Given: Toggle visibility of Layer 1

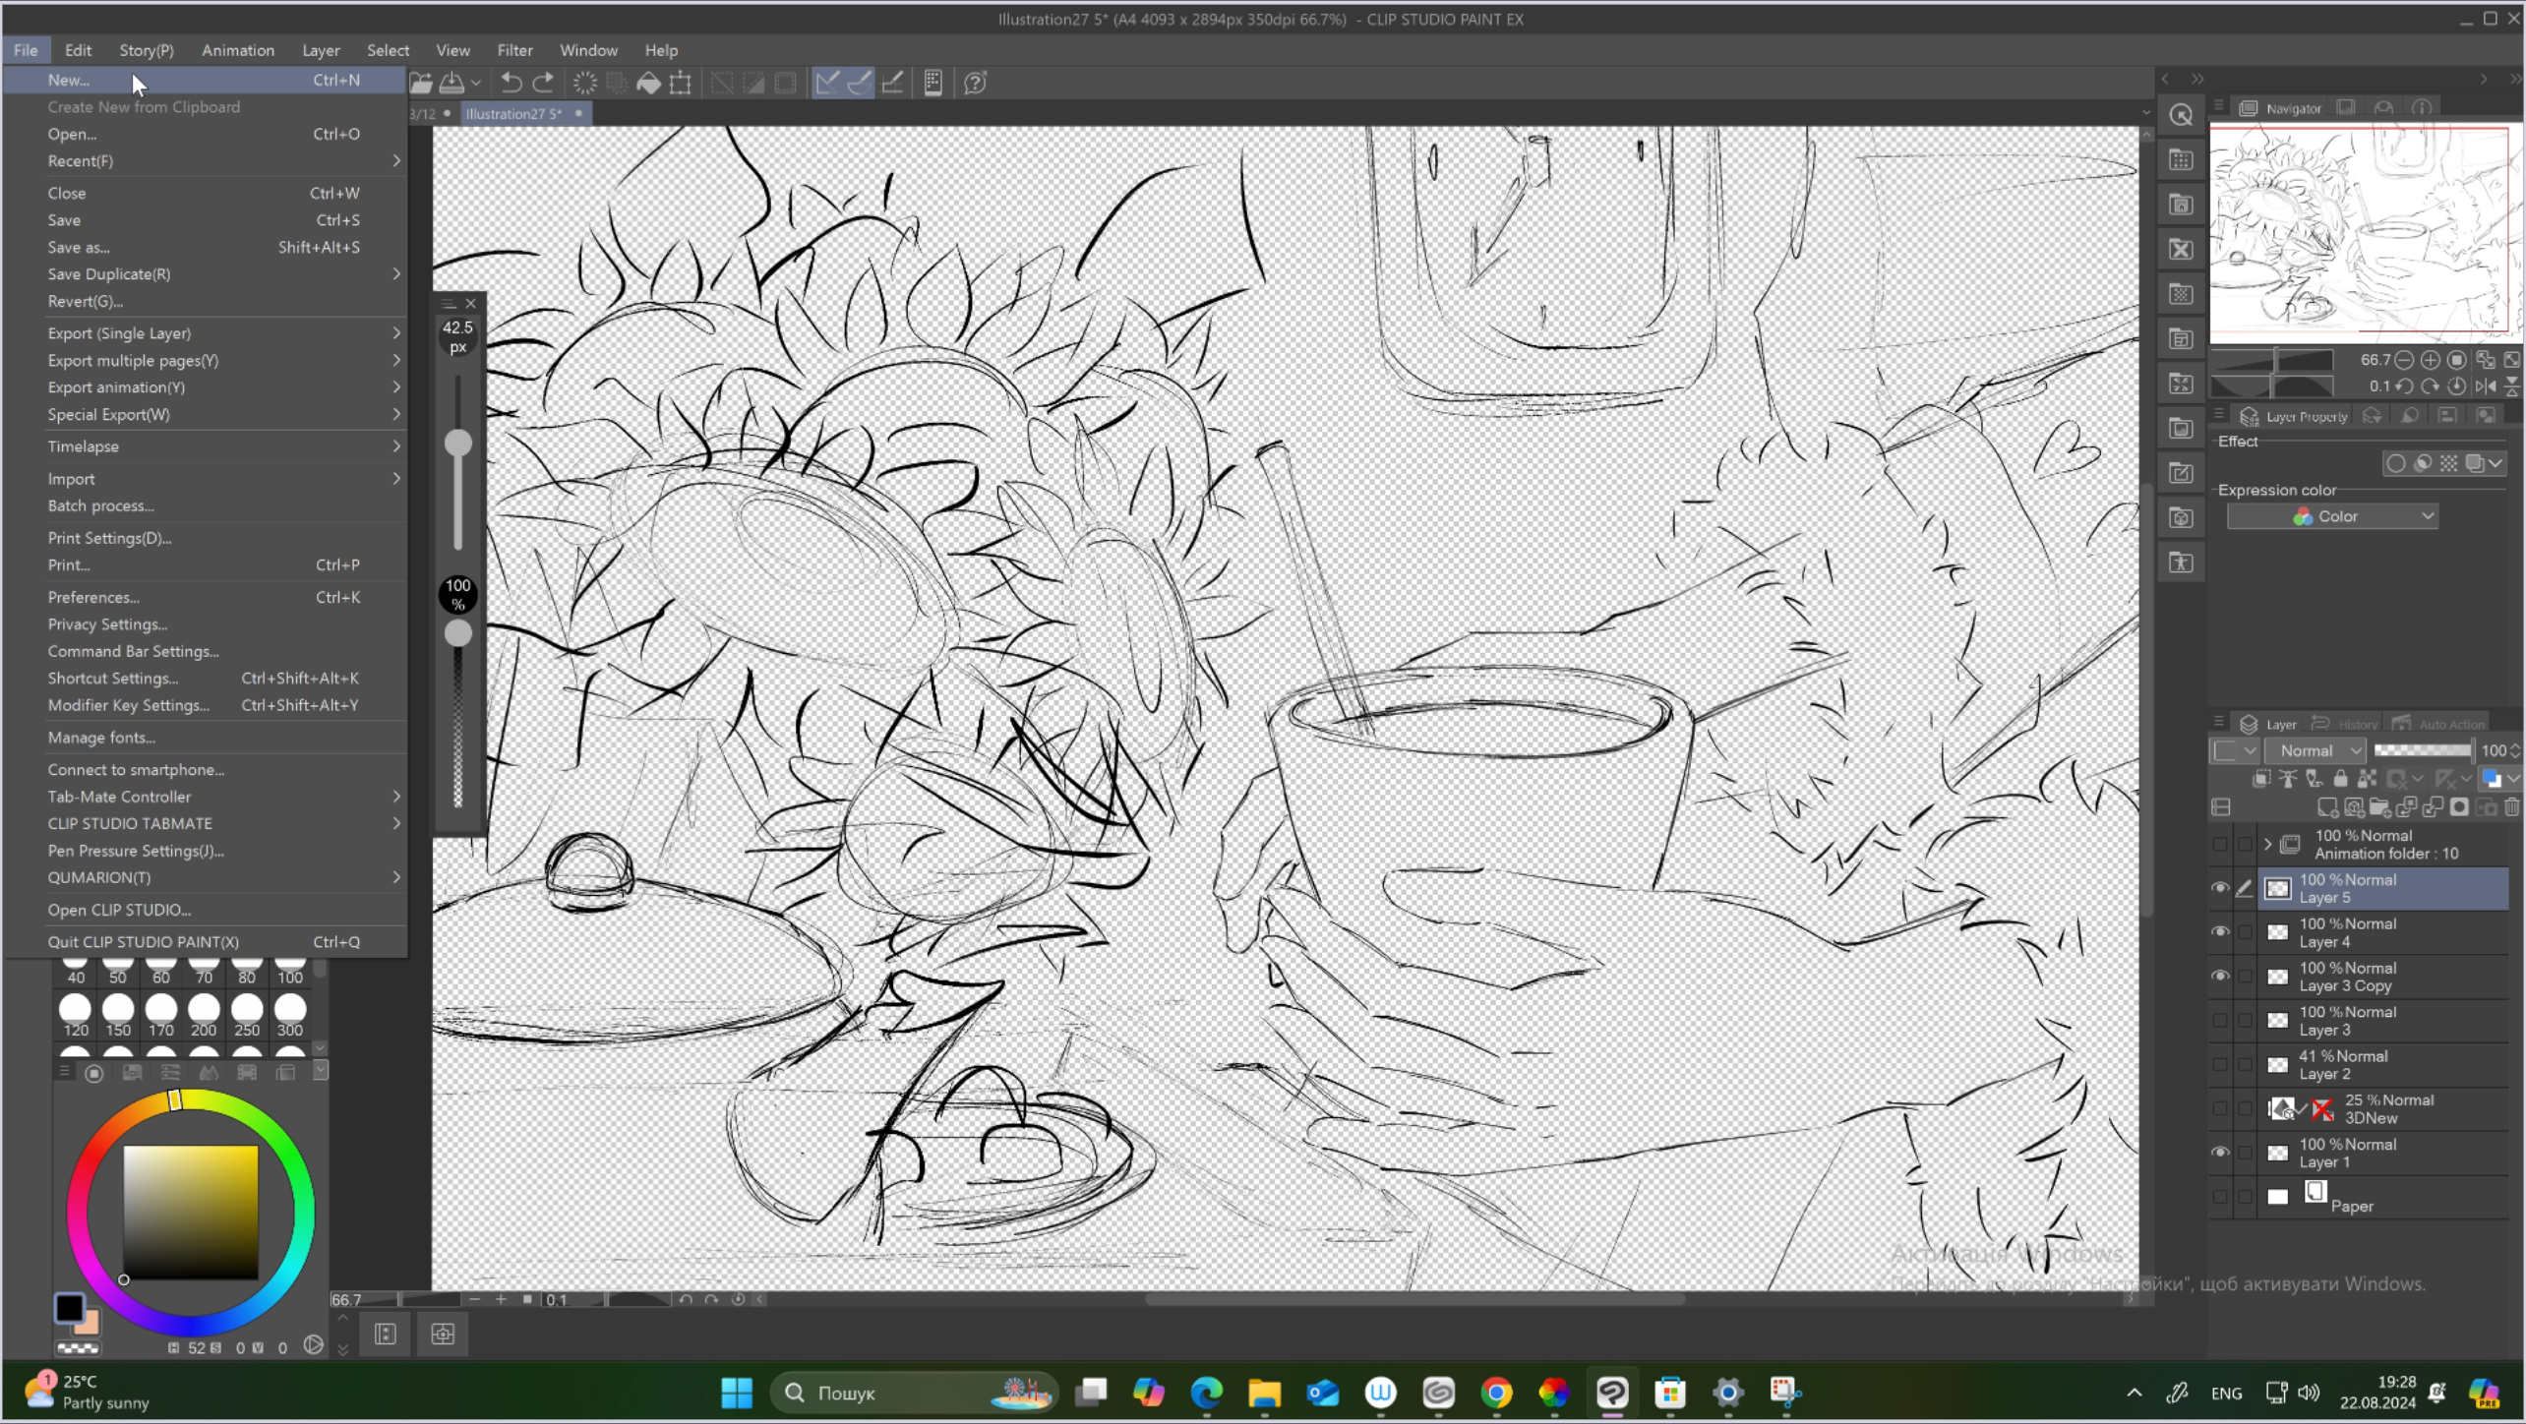Looking at the screenshot, I should [2220, 1152].
